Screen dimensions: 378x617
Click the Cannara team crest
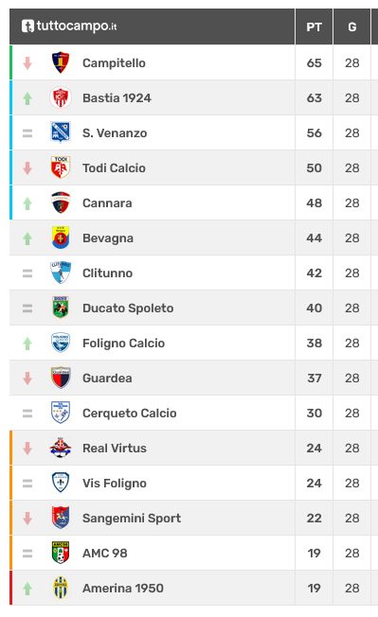pos(61,203)
